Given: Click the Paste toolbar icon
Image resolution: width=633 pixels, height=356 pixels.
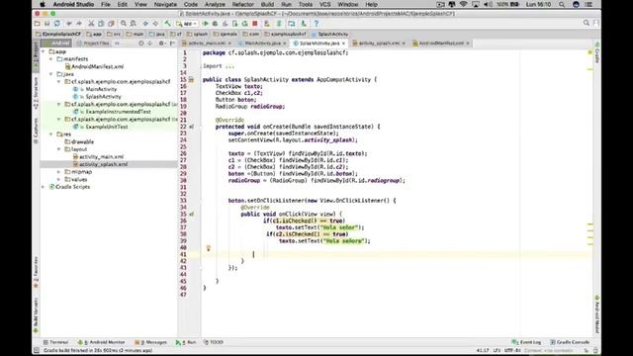Looking at the screenshot, I should [x=111, y=24].
